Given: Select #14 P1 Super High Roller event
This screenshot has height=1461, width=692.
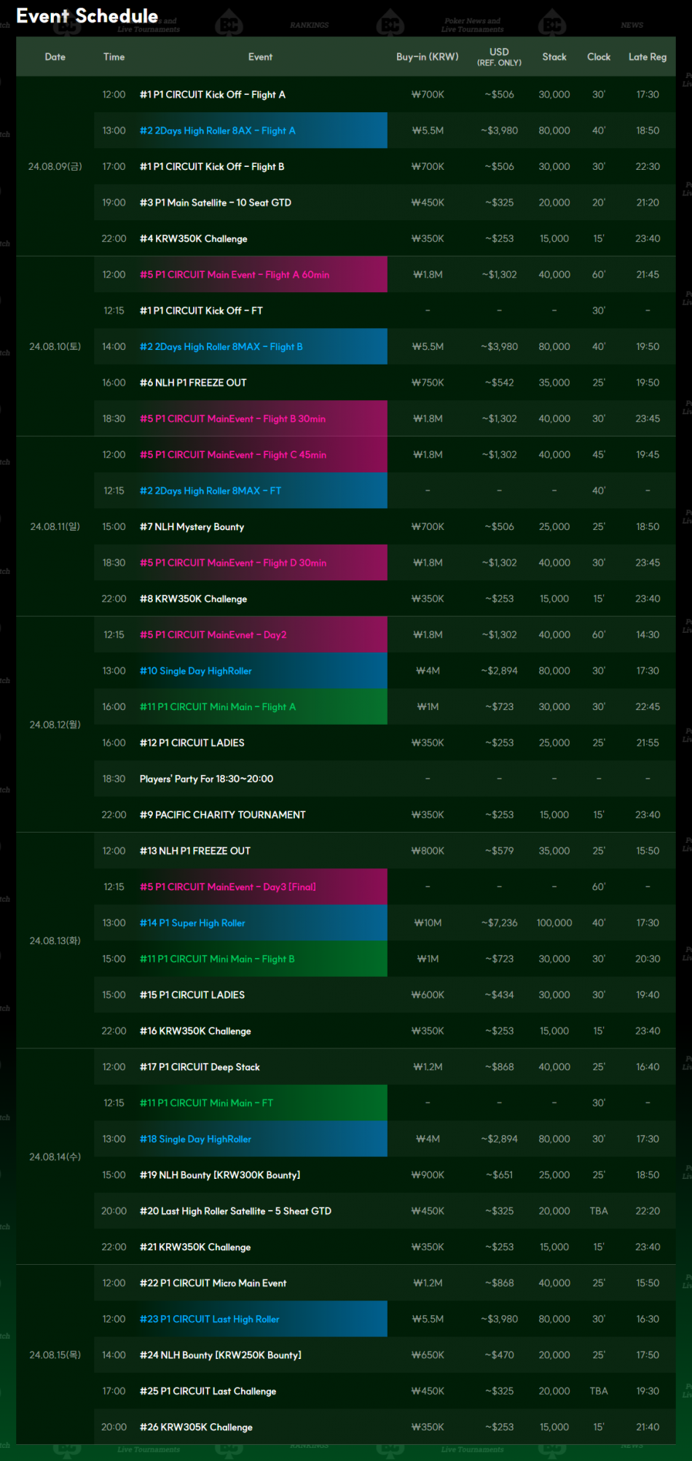Looking at the screenshot, I should pyautogui.click(x=192, y=923).
